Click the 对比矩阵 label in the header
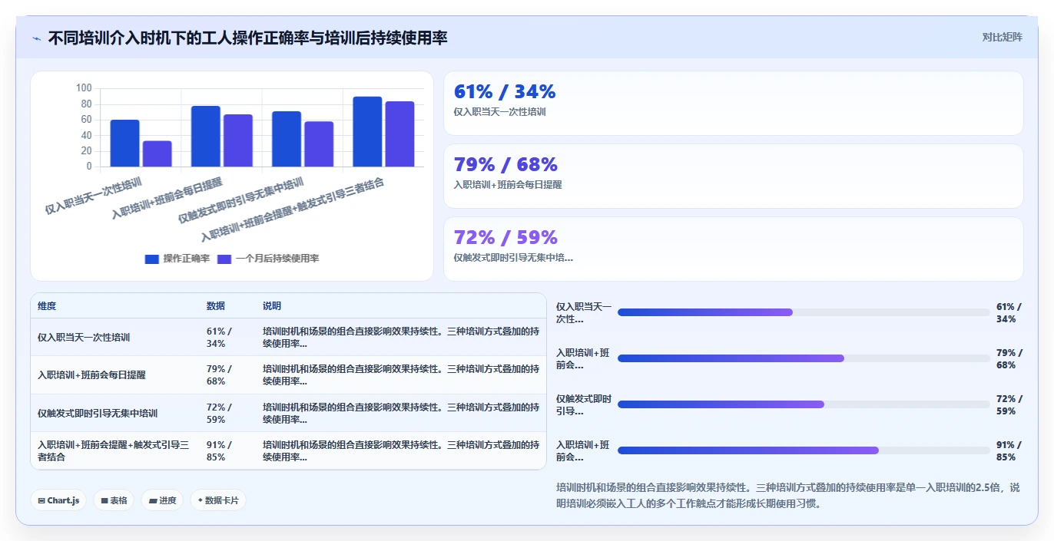Image resolution: width=1054 pixels, height=541 pixels. point(1002,37)
